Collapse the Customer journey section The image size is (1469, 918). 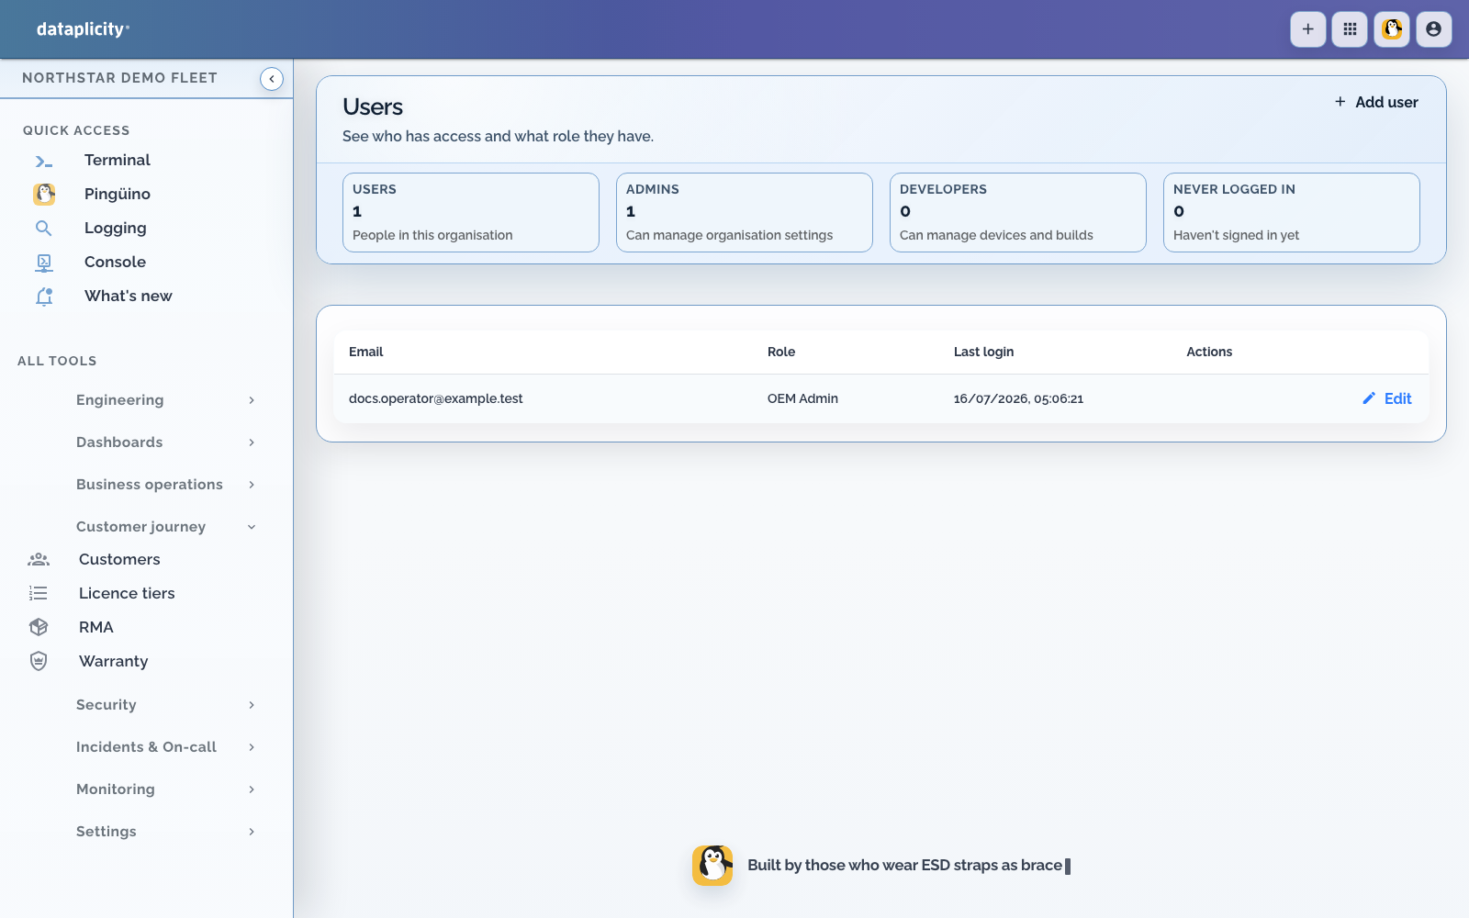point(165,527)
